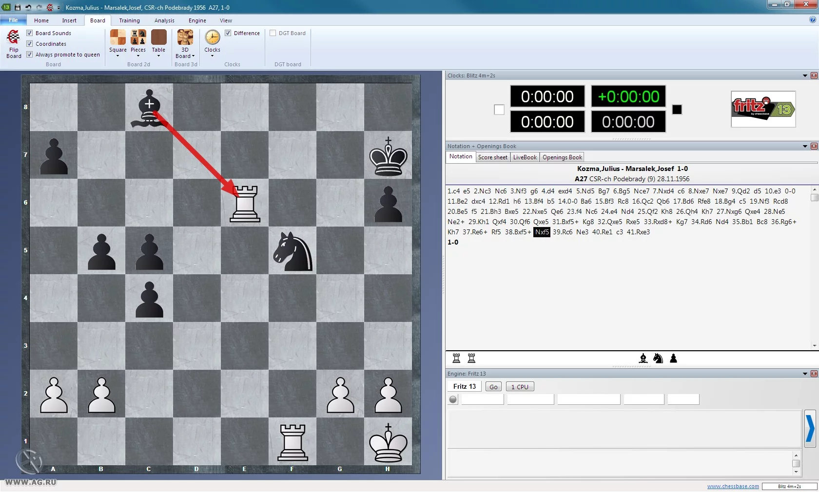Switch to the LiveBook tab
The image size is (819, 492).
[525, 157]
